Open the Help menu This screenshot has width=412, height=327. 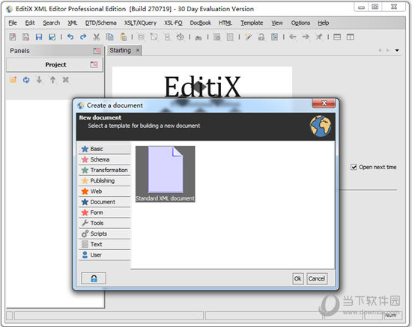[x=323, y=23]
